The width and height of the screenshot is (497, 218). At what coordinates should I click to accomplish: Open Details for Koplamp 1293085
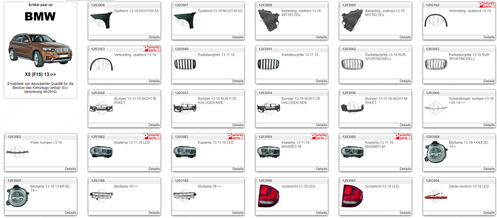tap(405, 169)
